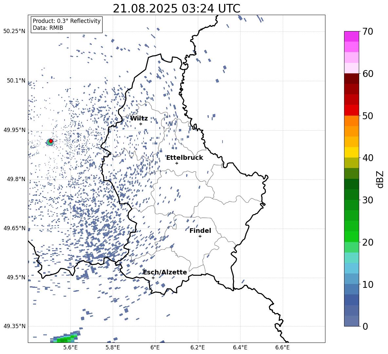Viewport: 388px width, 354px height.
Task: Click the Wiltz station cross marker
Action: point(141,124)
